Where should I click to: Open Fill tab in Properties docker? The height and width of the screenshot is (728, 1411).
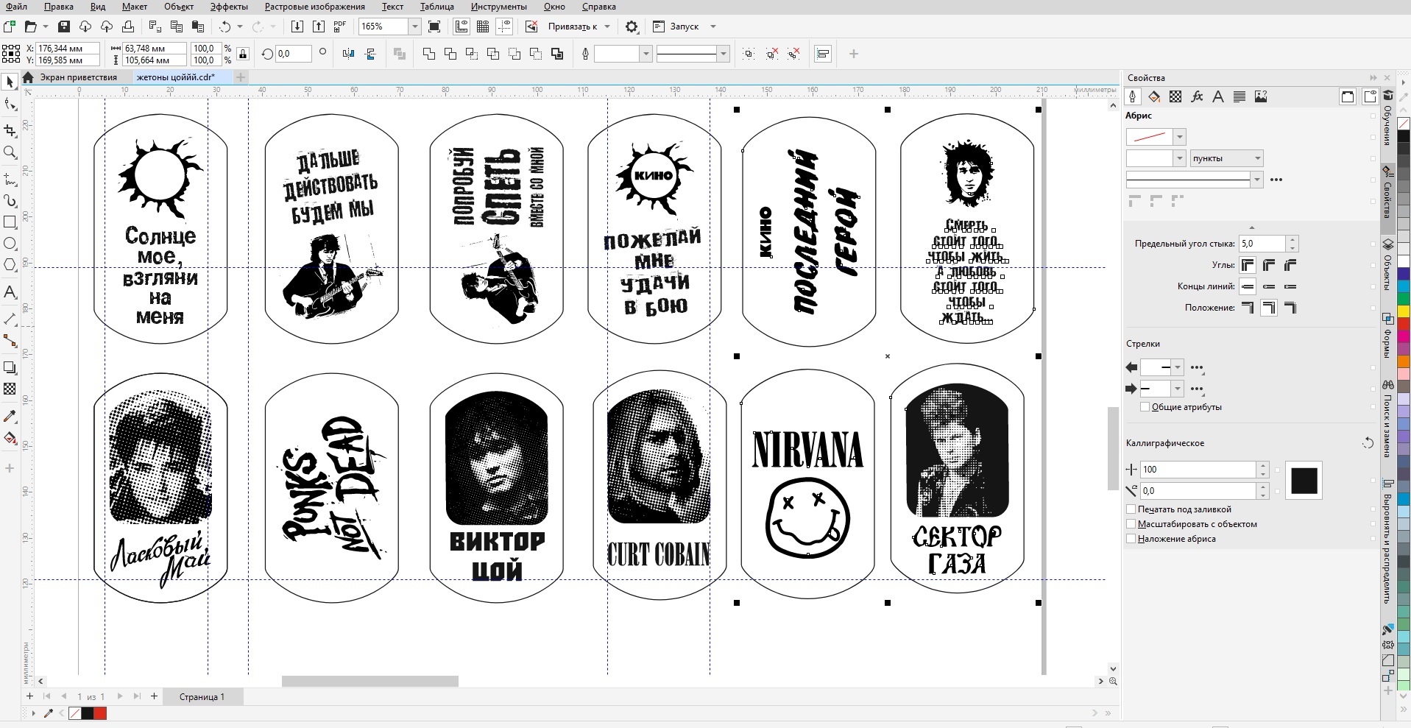click(x=1154, y=96)
